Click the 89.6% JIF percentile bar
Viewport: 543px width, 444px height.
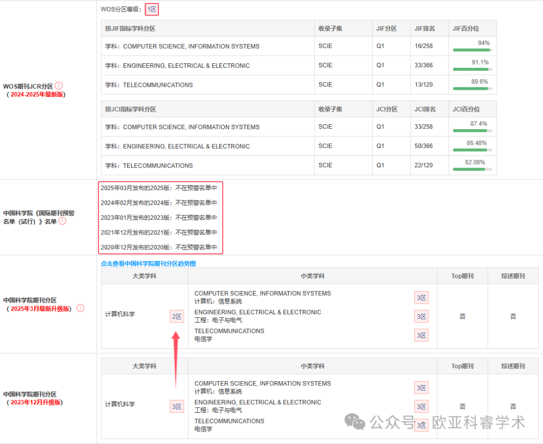472,88
